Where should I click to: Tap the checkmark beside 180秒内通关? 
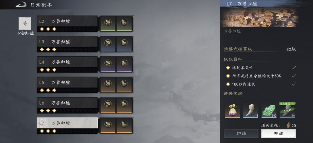point(294,84)
